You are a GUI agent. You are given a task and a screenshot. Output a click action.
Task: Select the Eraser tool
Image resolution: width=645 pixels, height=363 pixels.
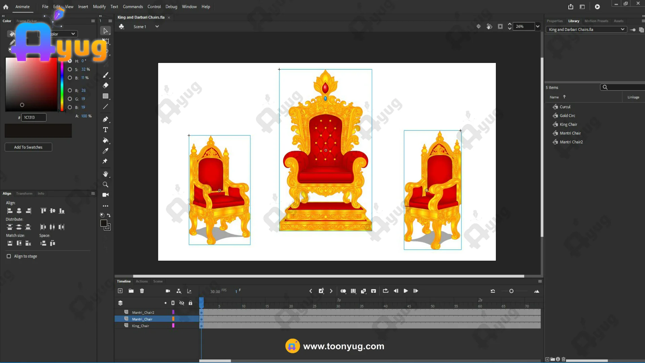coord(105,85)
